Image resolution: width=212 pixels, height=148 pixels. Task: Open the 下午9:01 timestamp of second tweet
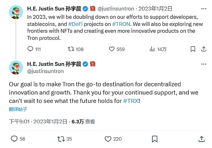click(x=18, y=121)
